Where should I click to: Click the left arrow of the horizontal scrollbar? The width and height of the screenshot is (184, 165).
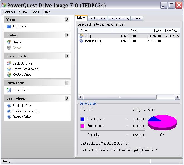pos(80,97)
